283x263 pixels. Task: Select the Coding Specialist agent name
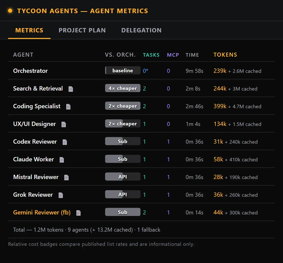pos(37,106)
